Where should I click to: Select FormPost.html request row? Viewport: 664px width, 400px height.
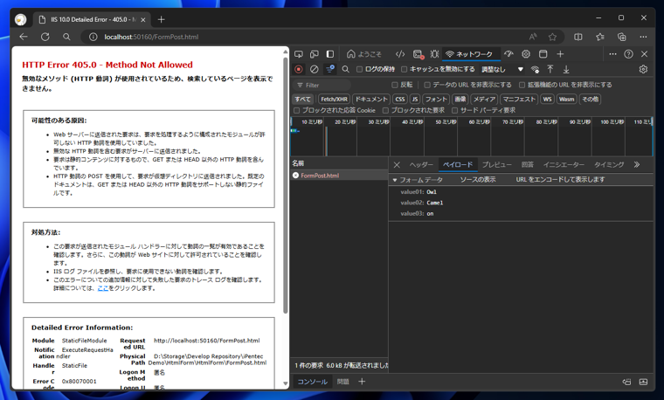(339, 176)
